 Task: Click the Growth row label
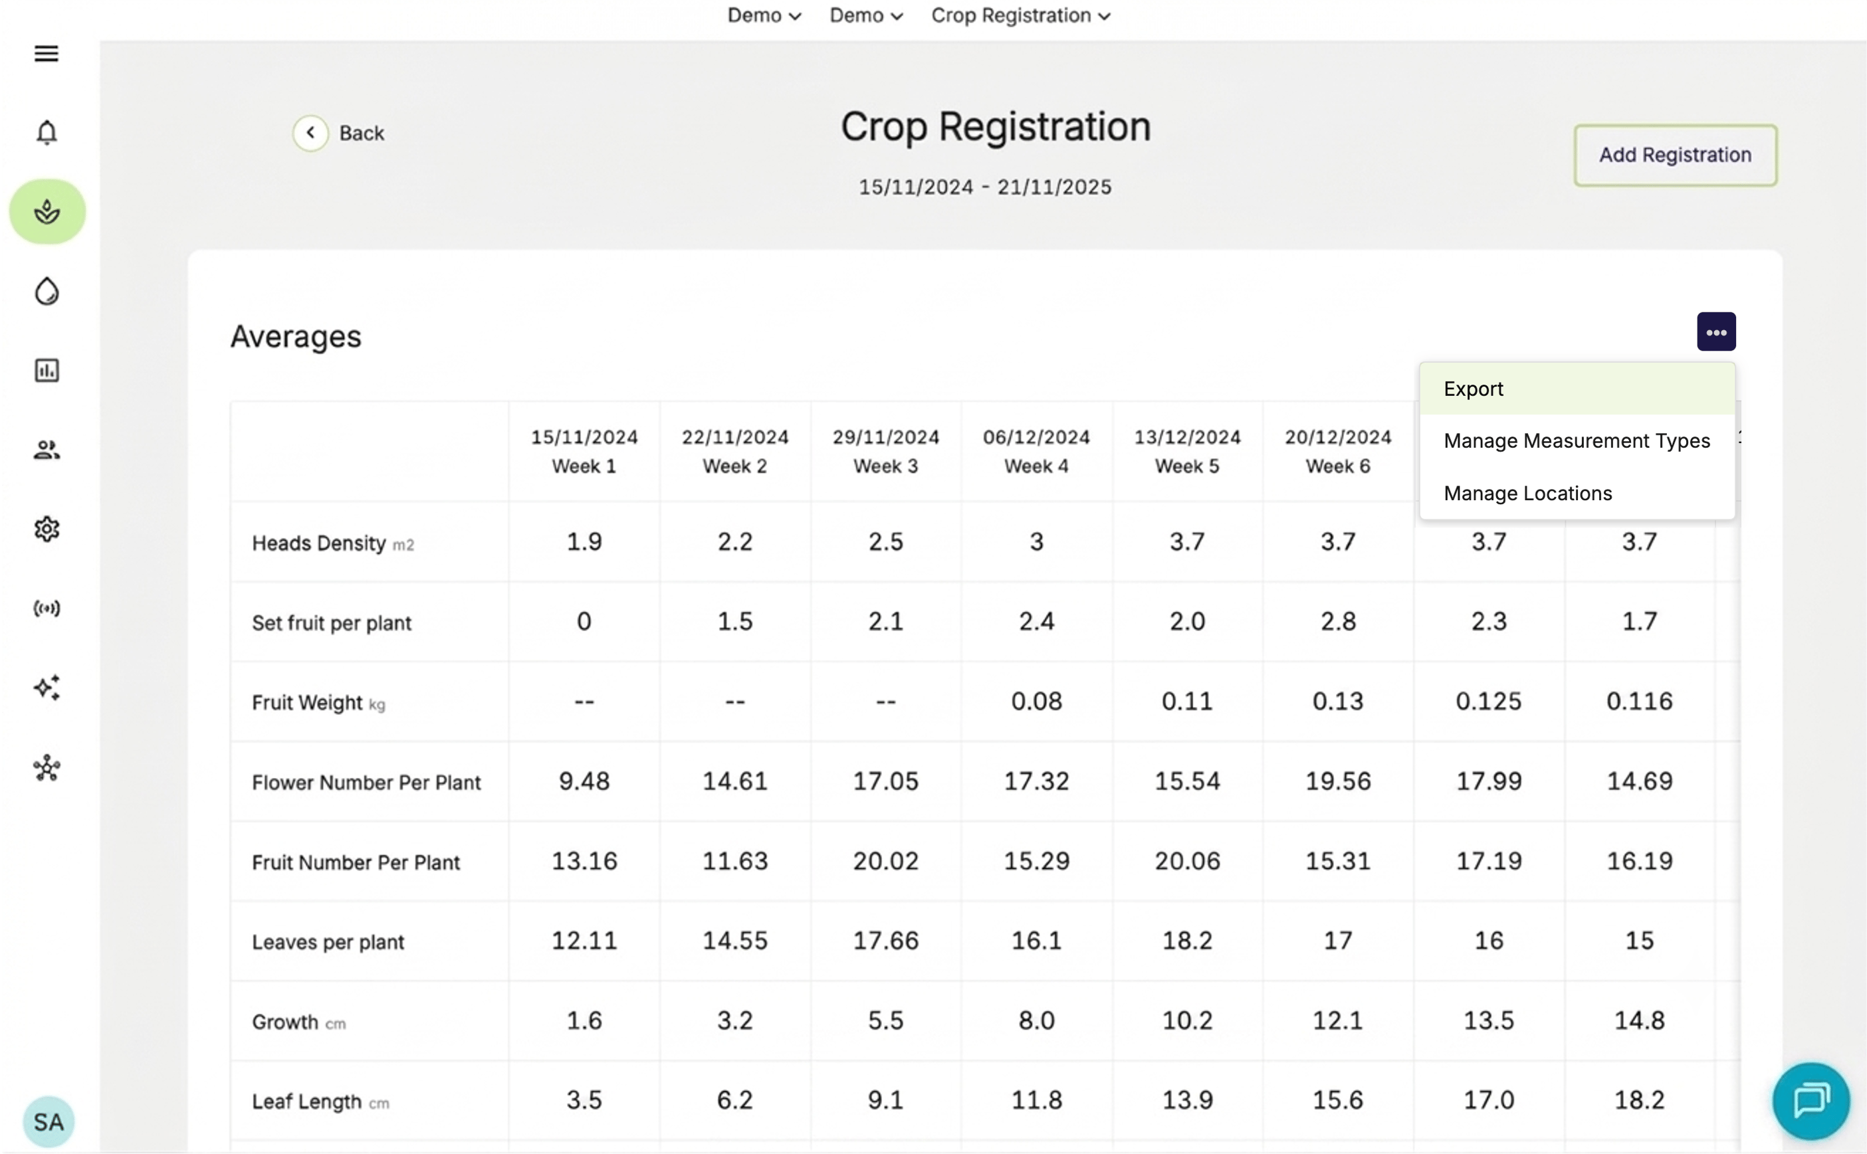click(x=298, y=1021)
